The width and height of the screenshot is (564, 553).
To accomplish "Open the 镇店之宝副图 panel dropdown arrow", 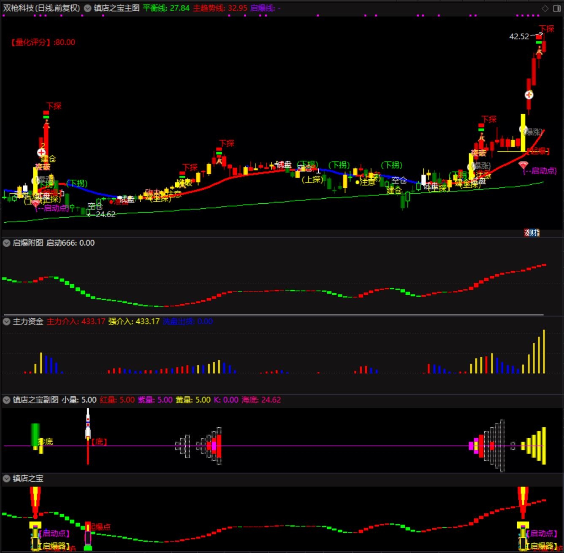I will (7, 400).
